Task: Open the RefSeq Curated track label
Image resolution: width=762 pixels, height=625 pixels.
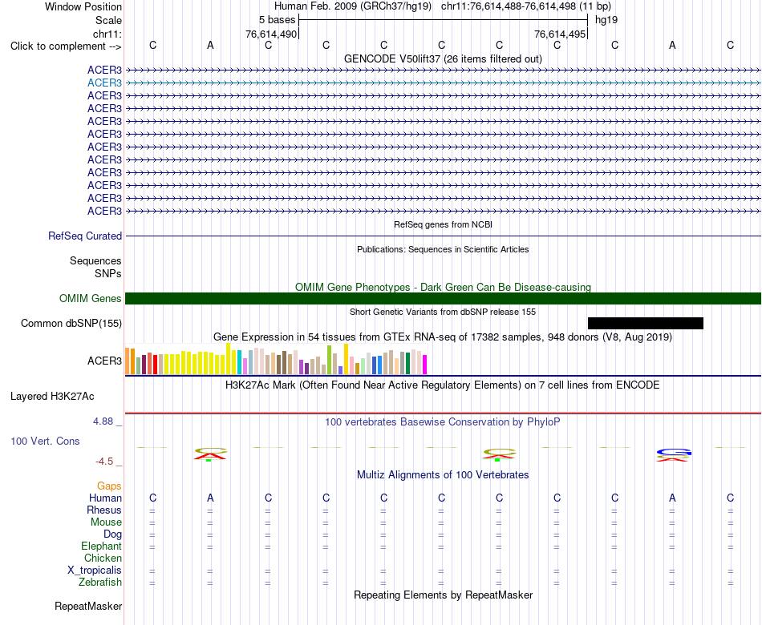Action: tap(85, 236)
